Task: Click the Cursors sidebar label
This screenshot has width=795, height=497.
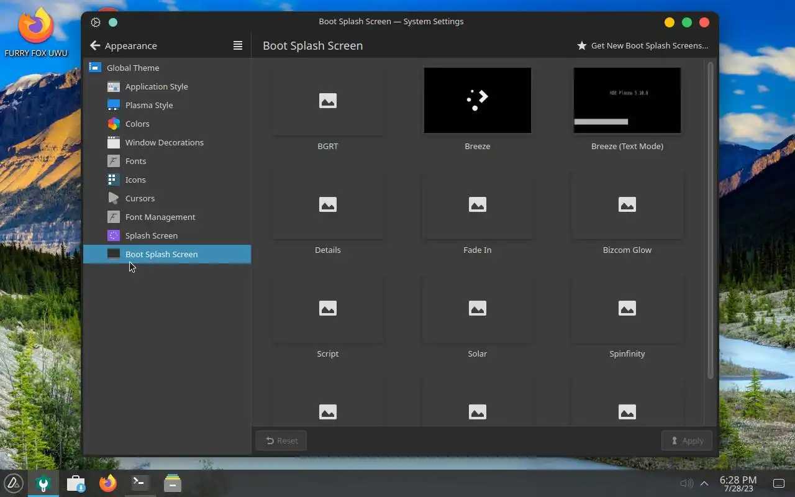Action: 140,198
